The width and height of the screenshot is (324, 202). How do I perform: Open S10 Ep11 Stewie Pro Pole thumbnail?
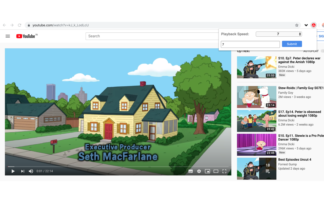pos(257,145)
